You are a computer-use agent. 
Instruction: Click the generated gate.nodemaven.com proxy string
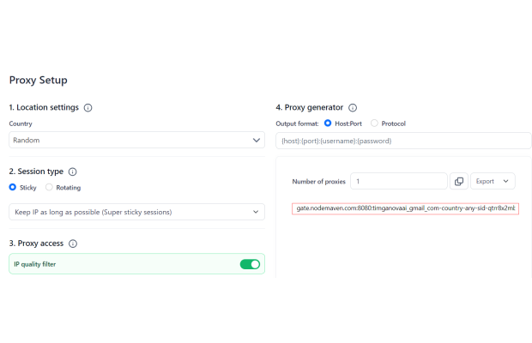coord(405,208)
